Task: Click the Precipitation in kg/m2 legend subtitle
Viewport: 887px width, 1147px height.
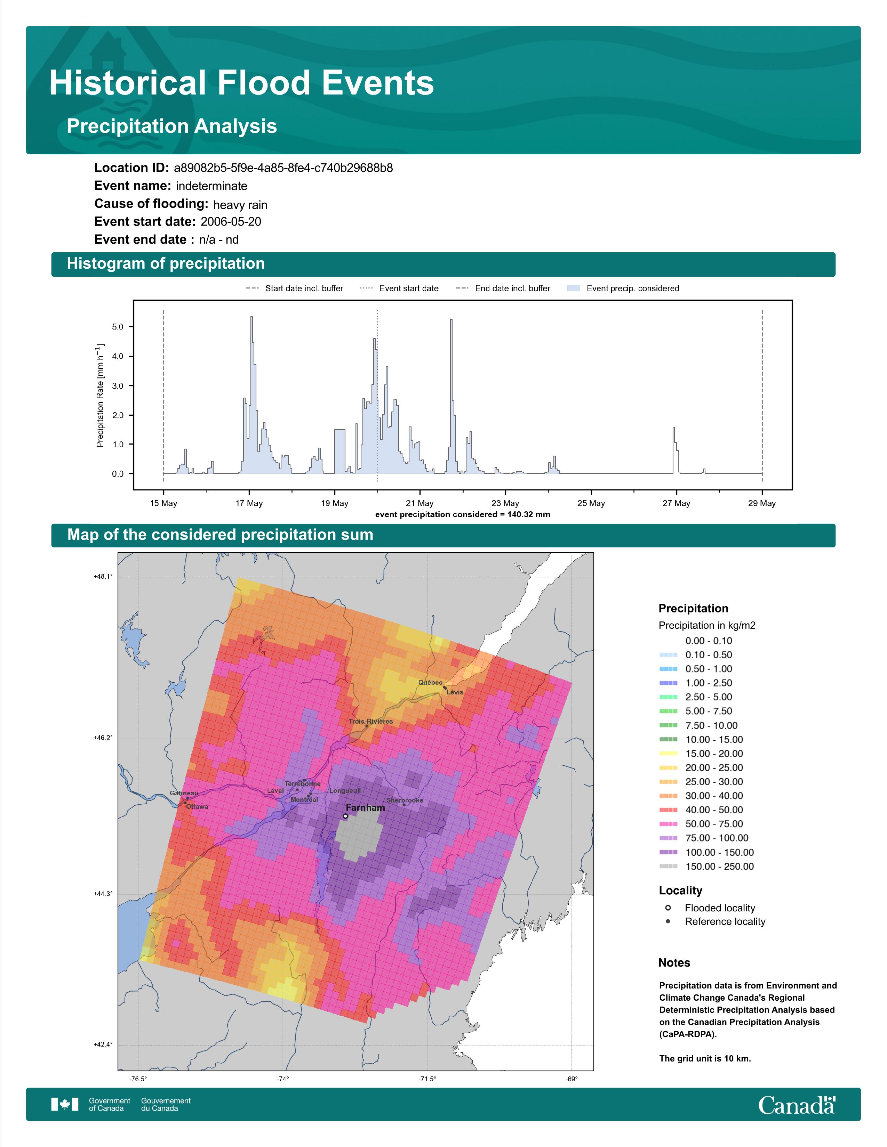Action: click(707, 626)
